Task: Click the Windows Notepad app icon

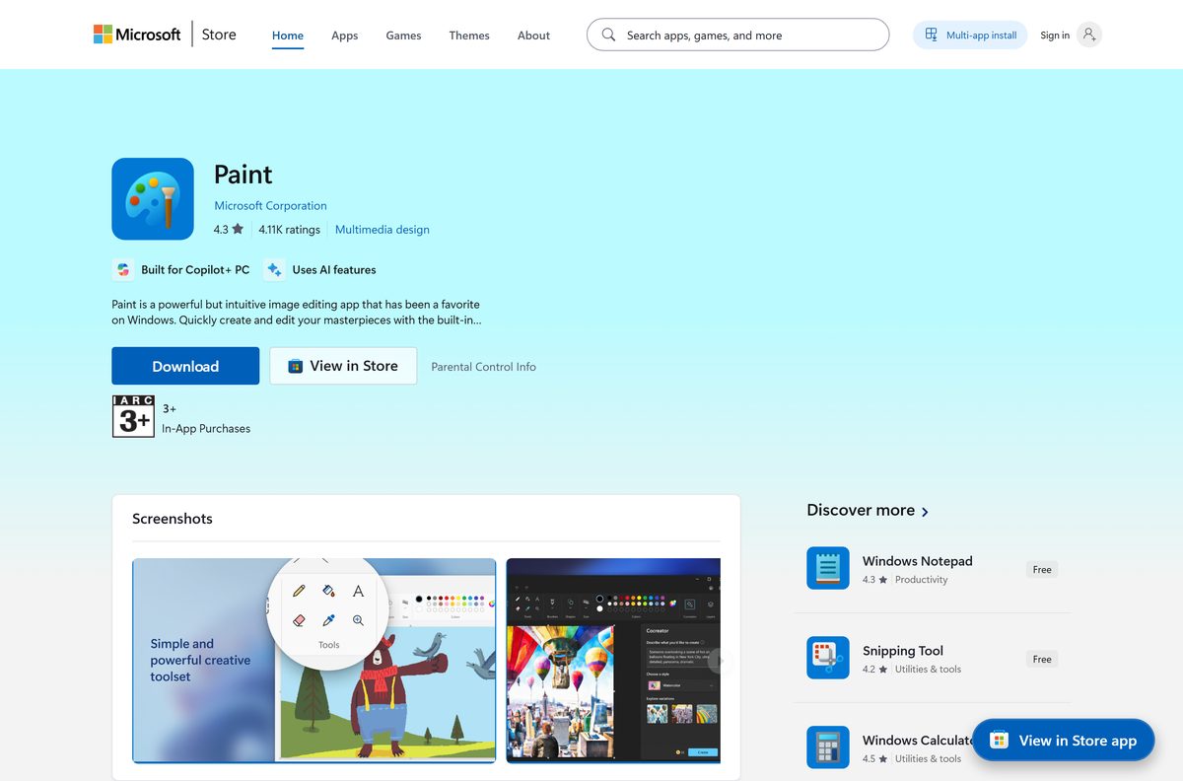Action: pos(828,568)
